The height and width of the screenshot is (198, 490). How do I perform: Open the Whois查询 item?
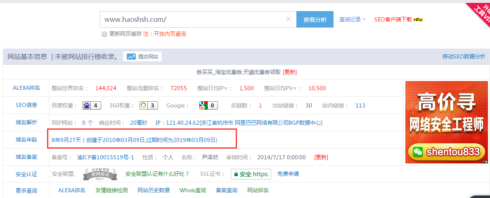pyautogui.click(x=193, y=190)
